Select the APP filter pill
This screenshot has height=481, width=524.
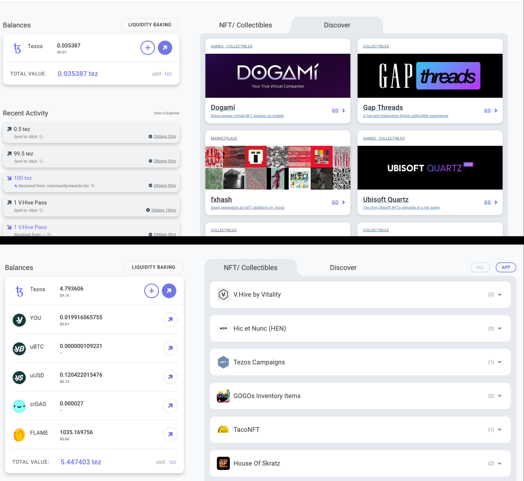(x=506, y=267)
